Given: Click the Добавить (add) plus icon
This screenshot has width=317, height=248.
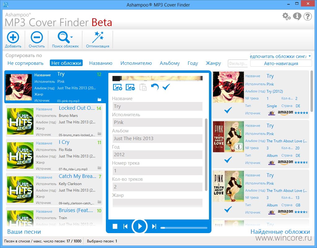Looking at the screenshot, I should (13, 37).
